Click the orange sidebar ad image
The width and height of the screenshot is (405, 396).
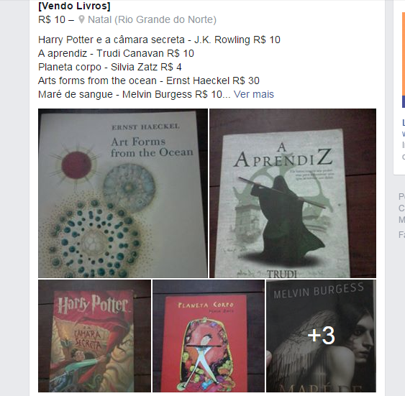(404, 60)
